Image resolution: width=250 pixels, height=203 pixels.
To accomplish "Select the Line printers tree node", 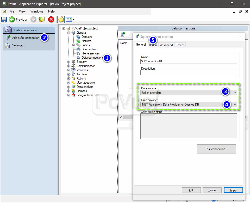I will [x=89, y=49].
